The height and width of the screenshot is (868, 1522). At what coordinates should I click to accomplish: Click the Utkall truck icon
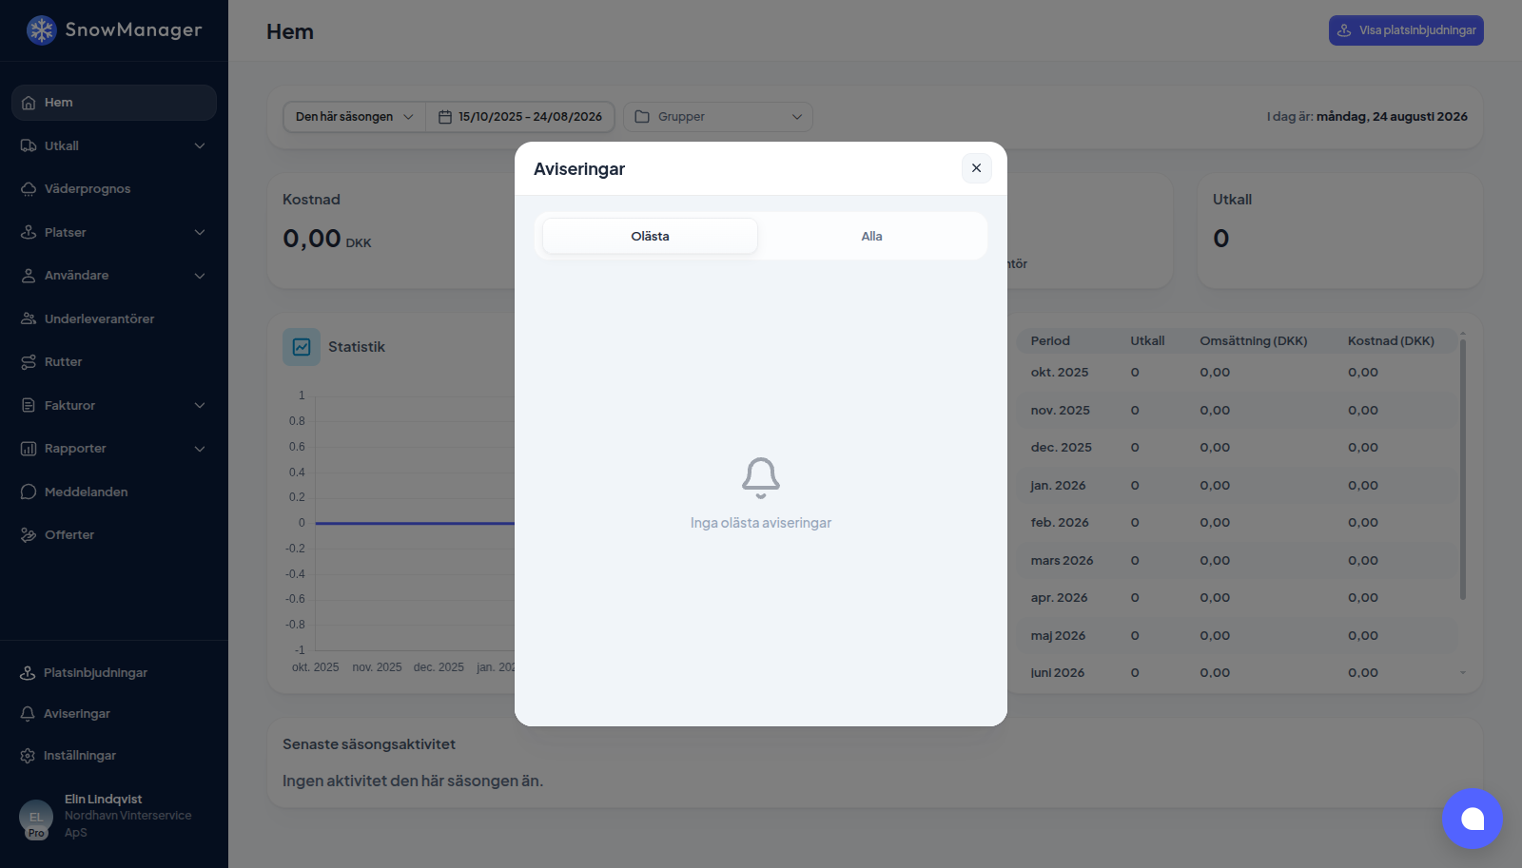(29, 145)
